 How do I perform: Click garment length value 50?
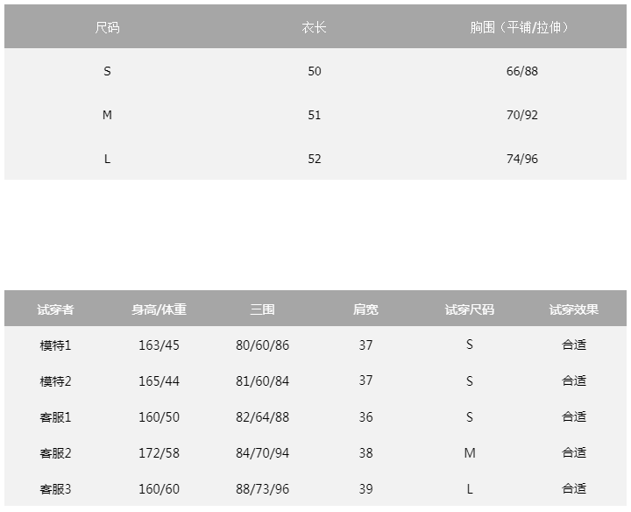tap(315, 71)
